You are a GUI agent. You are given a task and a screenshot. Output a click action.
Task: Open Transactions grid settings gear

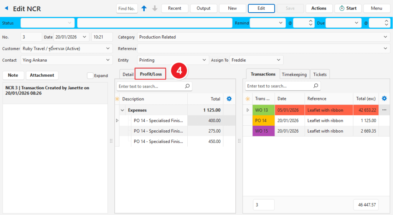point(384,98)
